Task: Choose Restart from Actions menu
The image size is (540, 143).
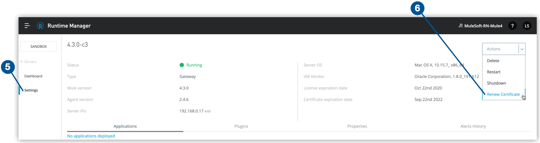Action: 493,72
